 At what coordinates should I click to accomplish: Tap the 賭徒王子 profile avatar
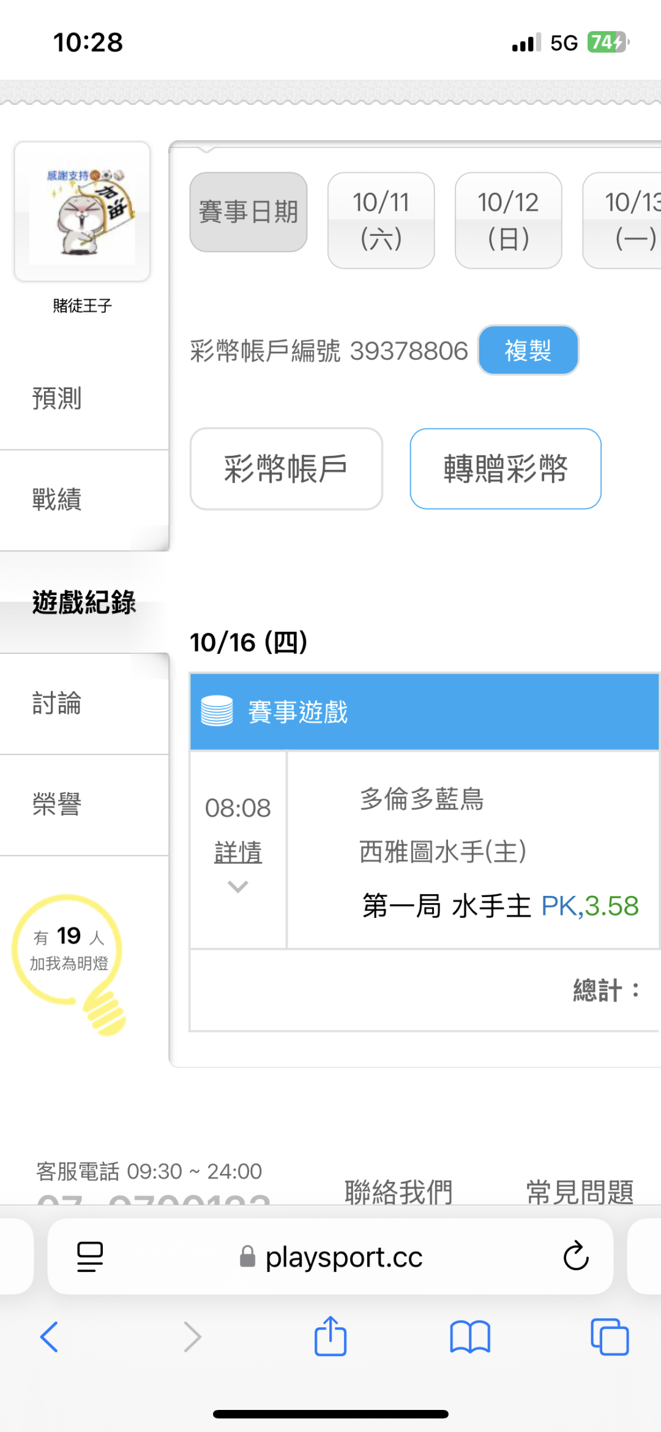pos(82,211)
